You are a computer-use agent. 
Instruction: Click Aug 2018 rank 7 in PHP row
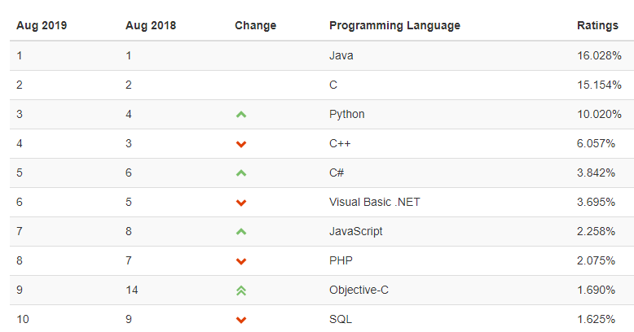[x=129, y=260]
